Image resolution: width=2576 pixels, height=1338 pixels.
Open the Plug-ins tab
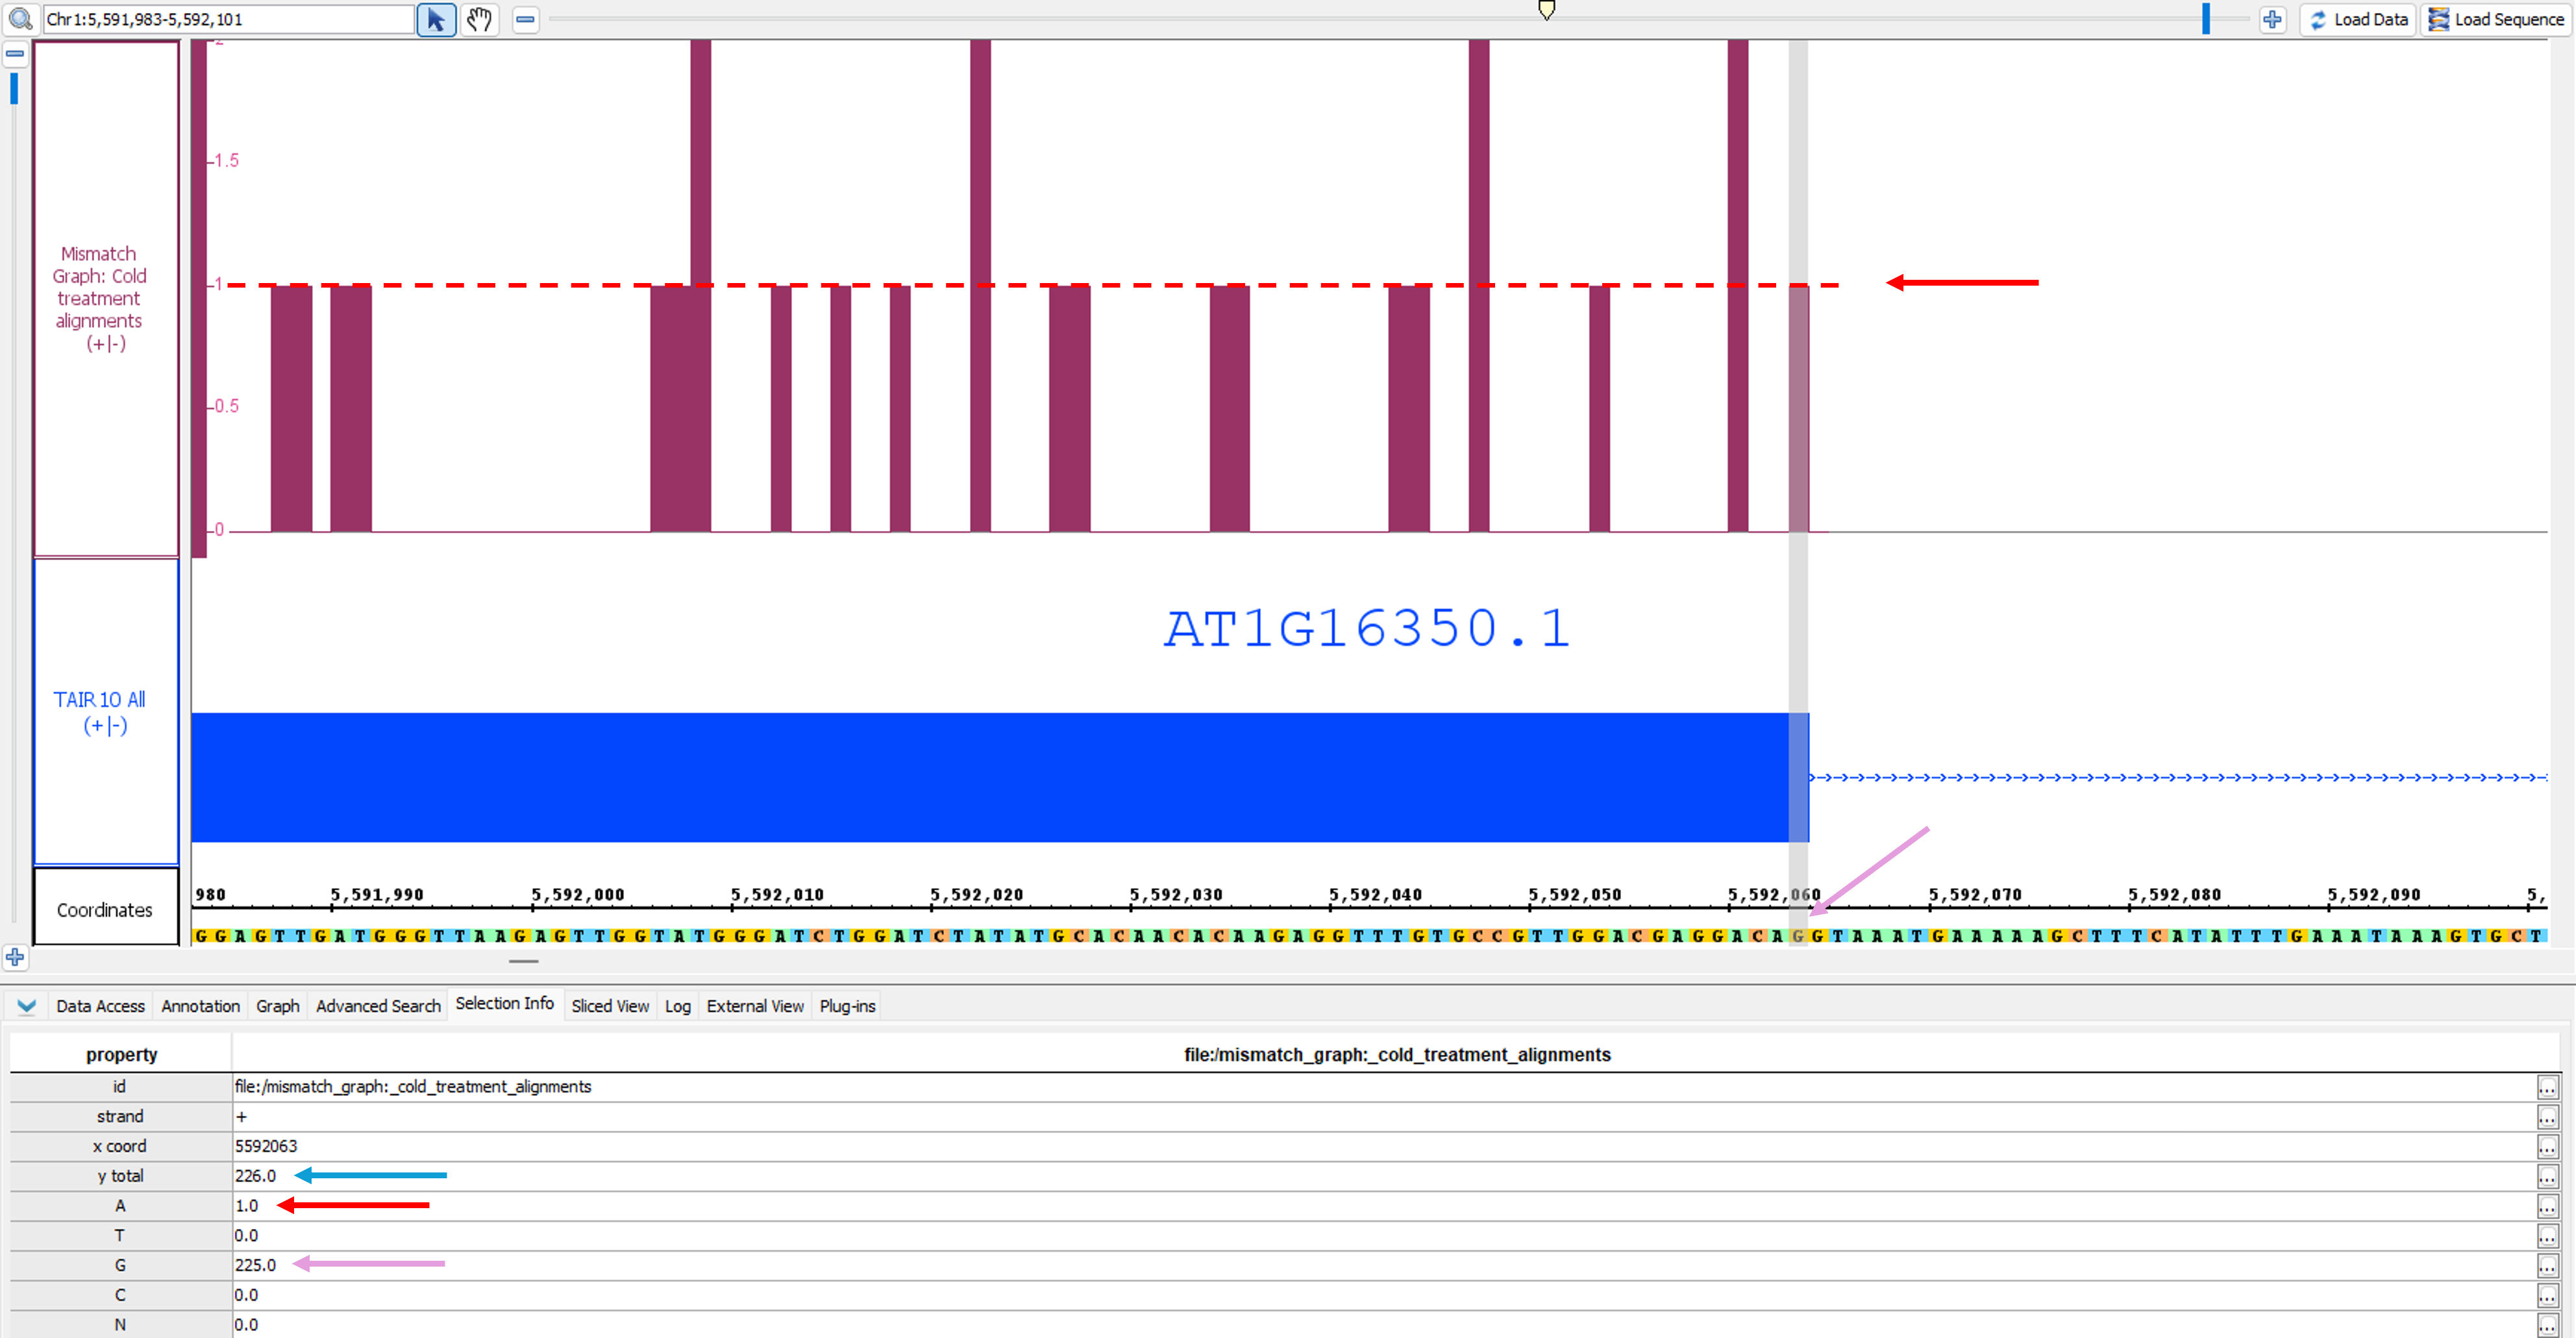pos(847,1006)
